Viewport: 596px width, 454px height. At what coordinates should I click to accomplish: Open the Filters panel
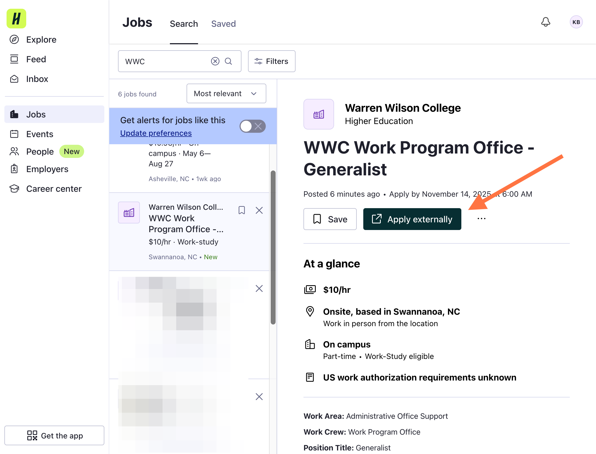272,61
